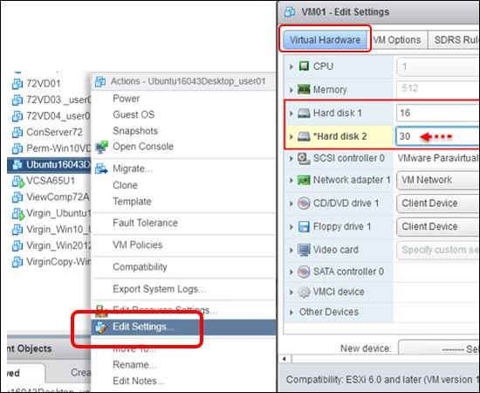
Task: Click the Edit Settings pencil icon
Action: click(x=101, y=327)
